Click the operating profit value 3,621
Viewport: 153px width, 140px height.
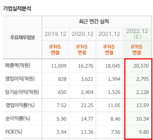[87, 79]
